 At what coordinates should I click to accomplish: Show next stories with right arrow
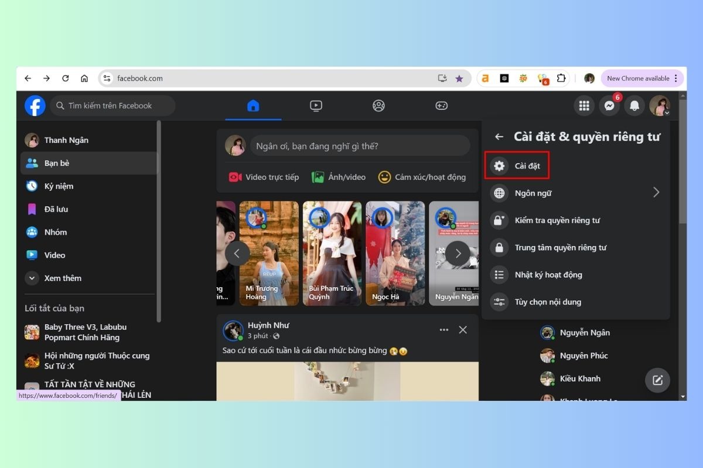click(458, 254)
